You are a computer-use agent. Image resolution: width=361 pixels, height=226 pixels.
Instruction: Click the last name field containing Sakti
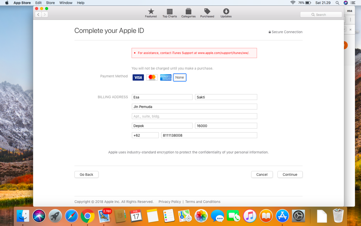(x=226, y=97)
